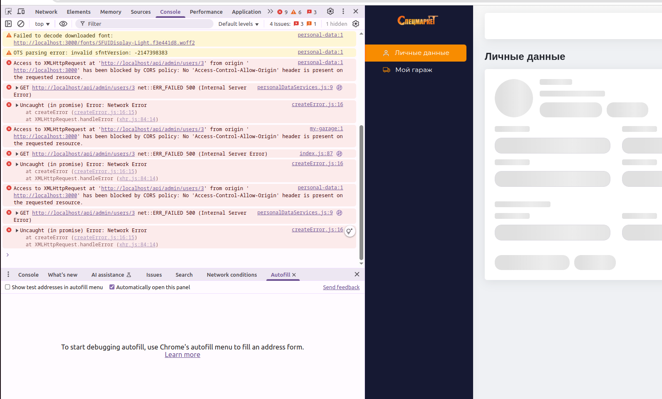Clear the console

click(21, 24)
